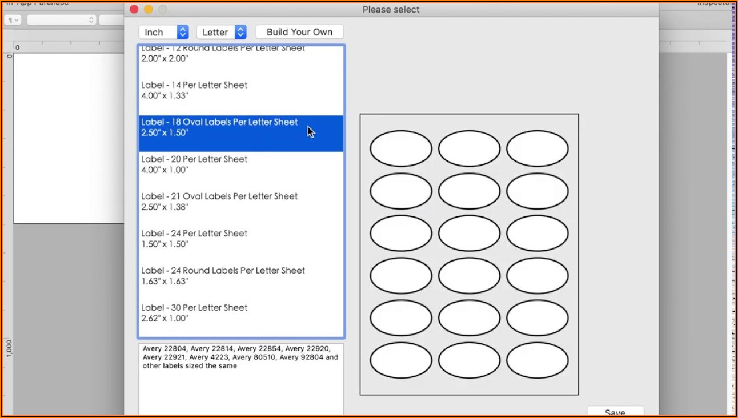Viewport: 738px width, 418px height.
Task: Click the yellow minimize button of the dialog
Action: [x=148, y=9]
